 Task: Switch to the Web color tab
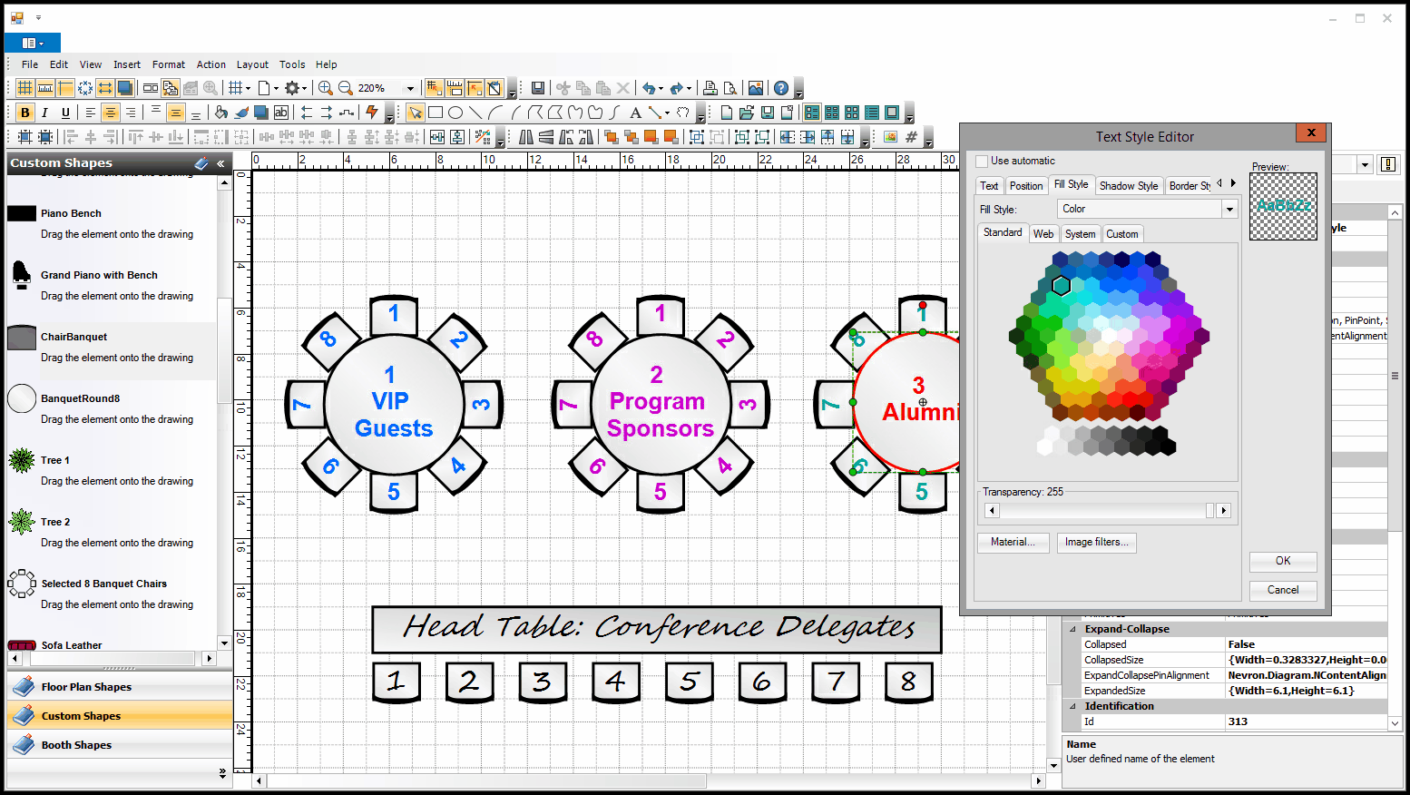[1043, 234]
